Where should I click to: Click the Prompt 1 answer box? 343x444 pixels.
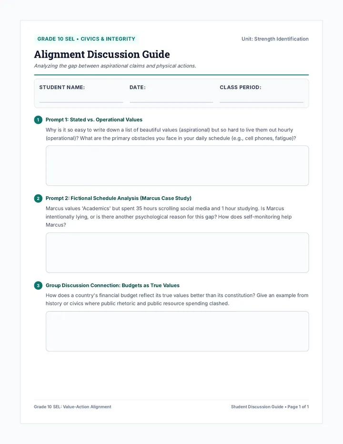(x=177, y=166)
